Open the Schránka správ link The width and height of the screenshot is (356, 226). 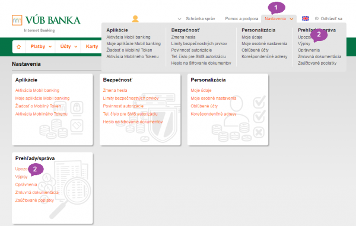pyautogui.click(x=201, y=18)
